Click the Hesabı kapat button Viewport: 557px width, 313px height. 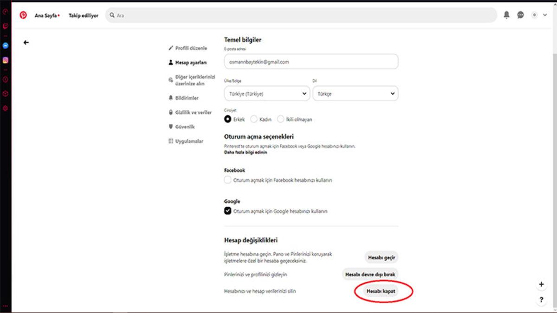pos(381,291)
